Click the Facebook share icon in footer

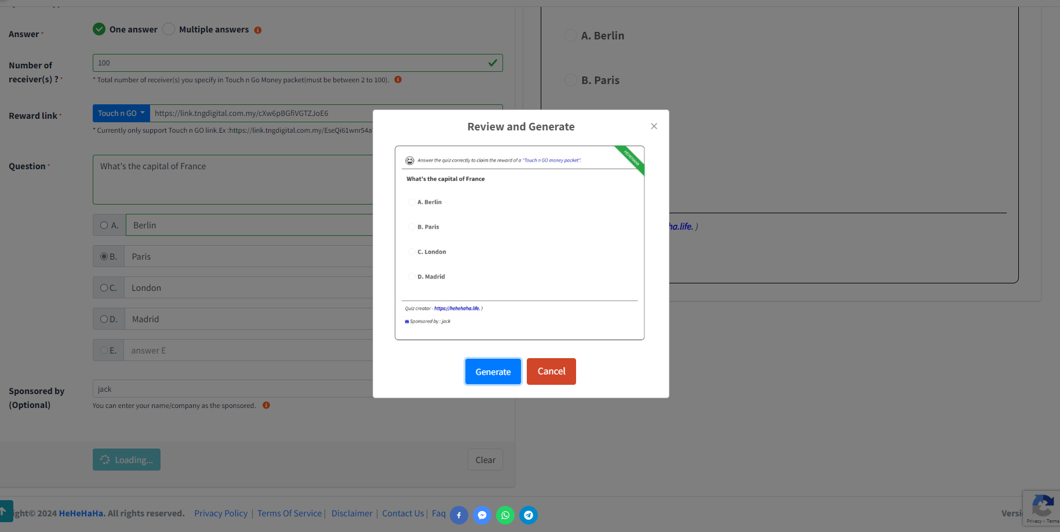click(458, 515)
